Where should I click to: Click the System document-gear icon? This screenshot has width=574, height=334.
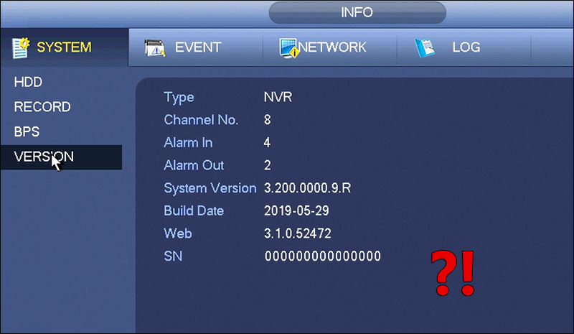[21, 47]
